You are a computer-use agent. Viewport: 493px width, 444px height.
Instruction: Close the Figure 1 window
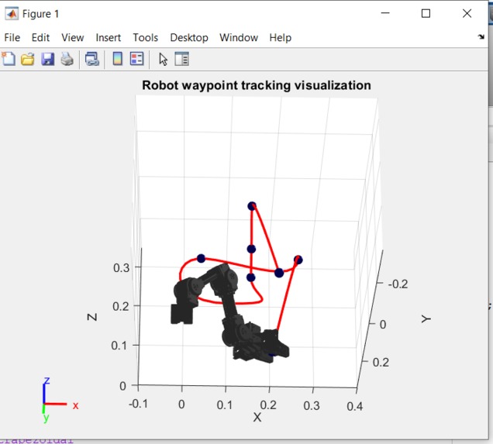467,13
